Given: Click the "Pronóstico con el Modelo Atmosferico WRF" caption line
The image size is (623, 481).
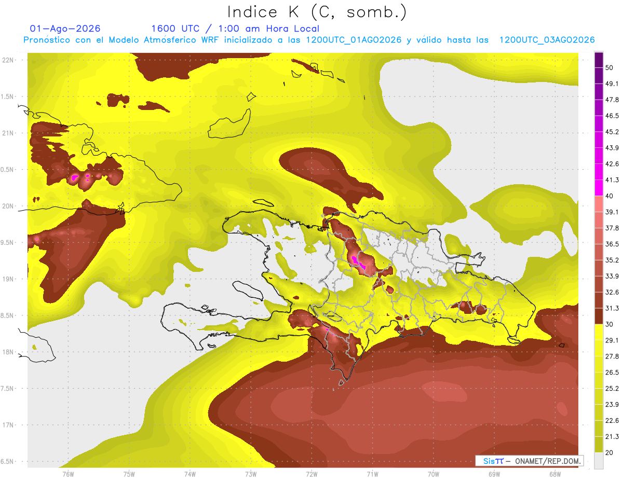Looking at the screenshot, I should pyautogui.click(x=309, y=40).
